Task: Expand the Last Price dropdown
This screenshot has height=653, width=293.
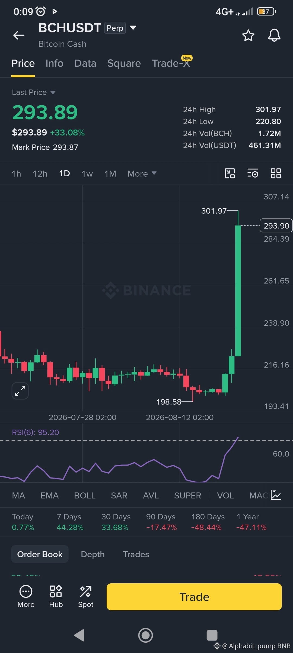Action: click(x=34, y=92)
